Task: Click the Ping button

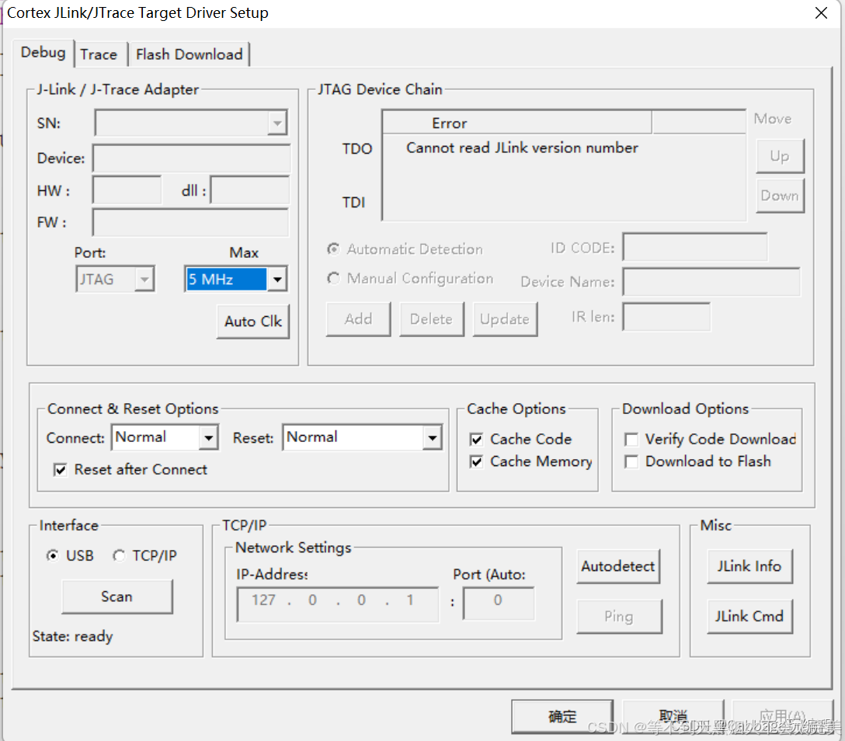Action: tap(619, 616)
